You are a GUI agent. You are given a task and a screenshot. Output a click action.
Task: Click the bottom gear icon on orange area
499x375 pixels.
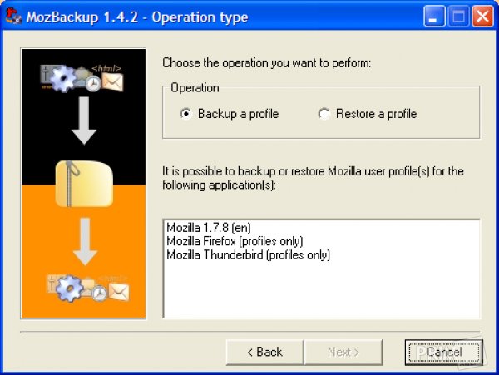tap(69, 289)
